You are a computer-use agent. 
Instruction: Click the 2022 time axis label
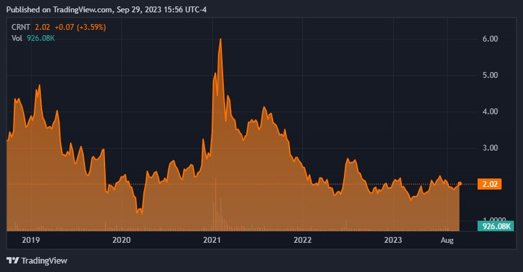click(302, 240)
